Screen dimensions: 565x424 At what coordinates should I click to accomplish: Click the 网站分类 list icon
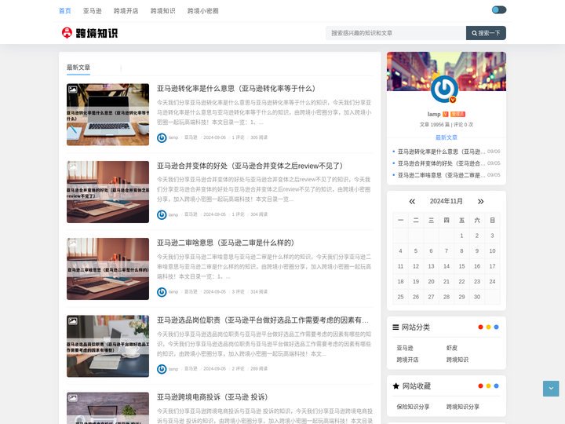coord(395,327)
